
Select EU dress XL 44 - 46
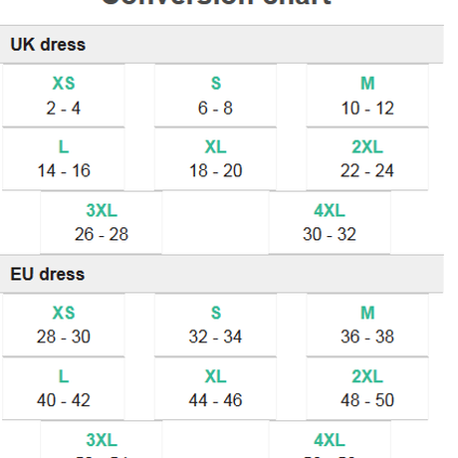pyautogui.click(x=215, y=389)
